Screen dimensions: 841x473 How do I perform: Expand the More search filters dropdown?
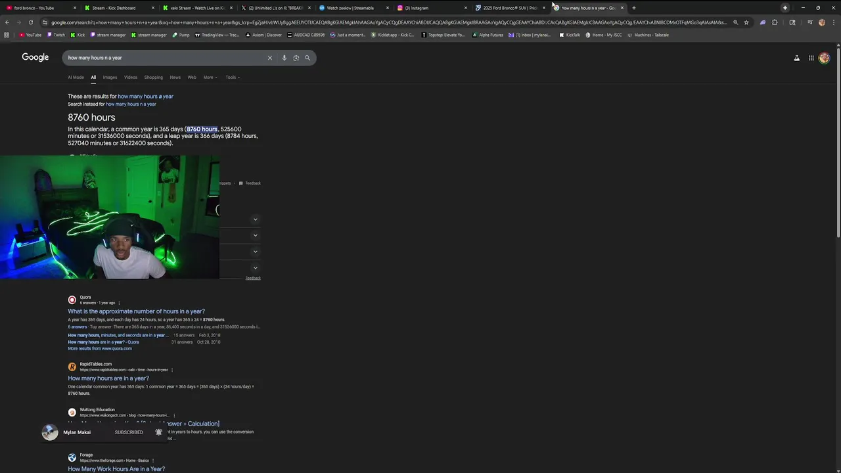pyautogui.click(x=210, y=78)
